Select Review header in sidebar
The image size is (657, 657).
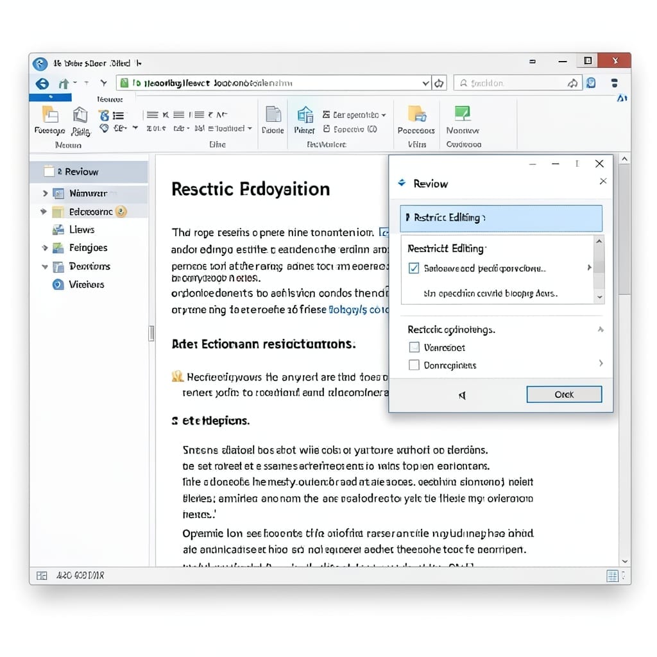click(89, 172)
